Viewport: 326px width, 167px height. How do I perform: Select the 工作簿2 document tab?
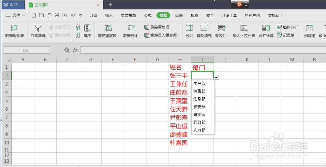[x=64, y=5]
